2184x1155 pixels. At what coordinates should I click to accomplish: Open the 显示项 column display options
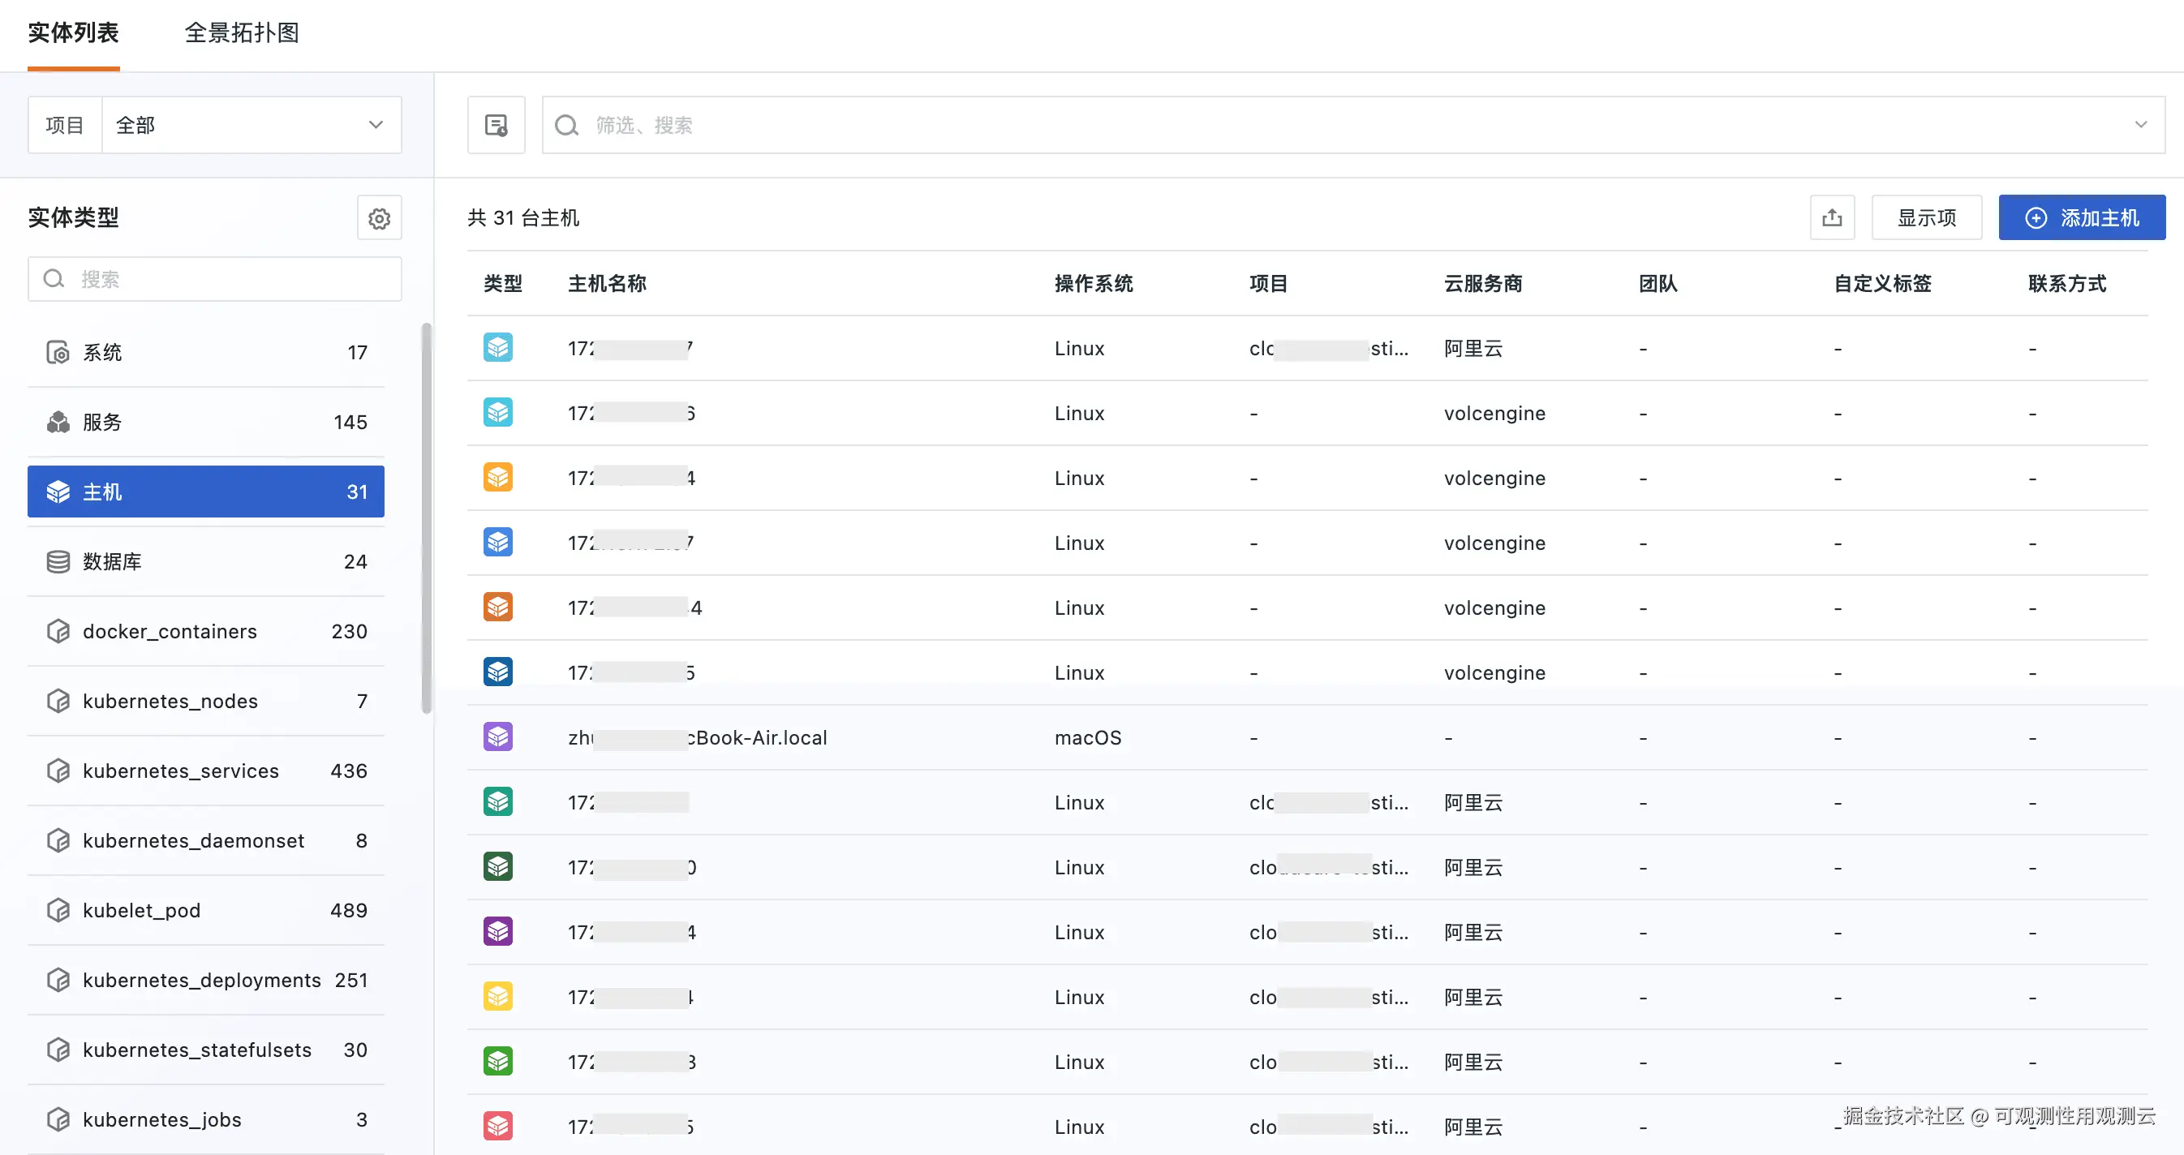[1926, 218]
